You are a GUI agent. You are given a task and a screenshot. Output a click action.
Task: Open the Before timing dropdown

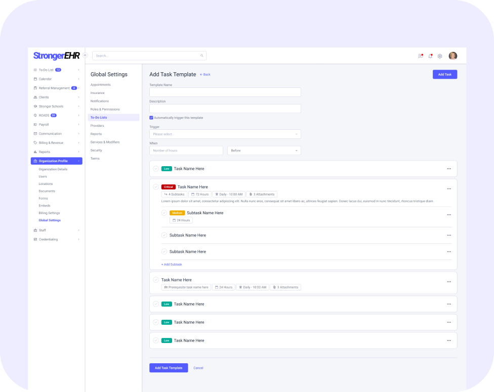[x=264, y=151]
